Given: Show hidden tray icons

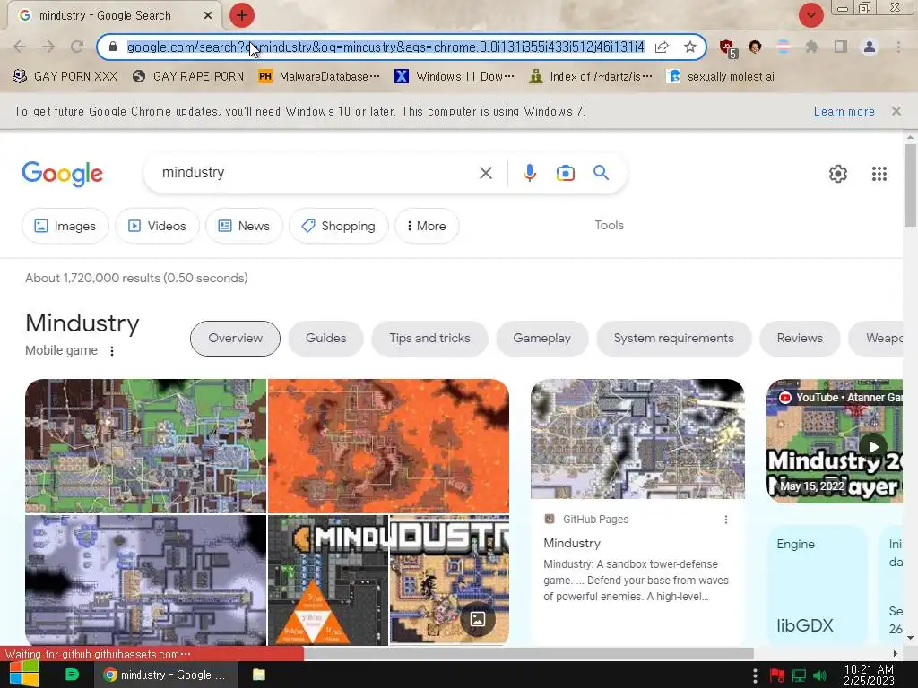Looking at the screenshot, I should point(755,675).
